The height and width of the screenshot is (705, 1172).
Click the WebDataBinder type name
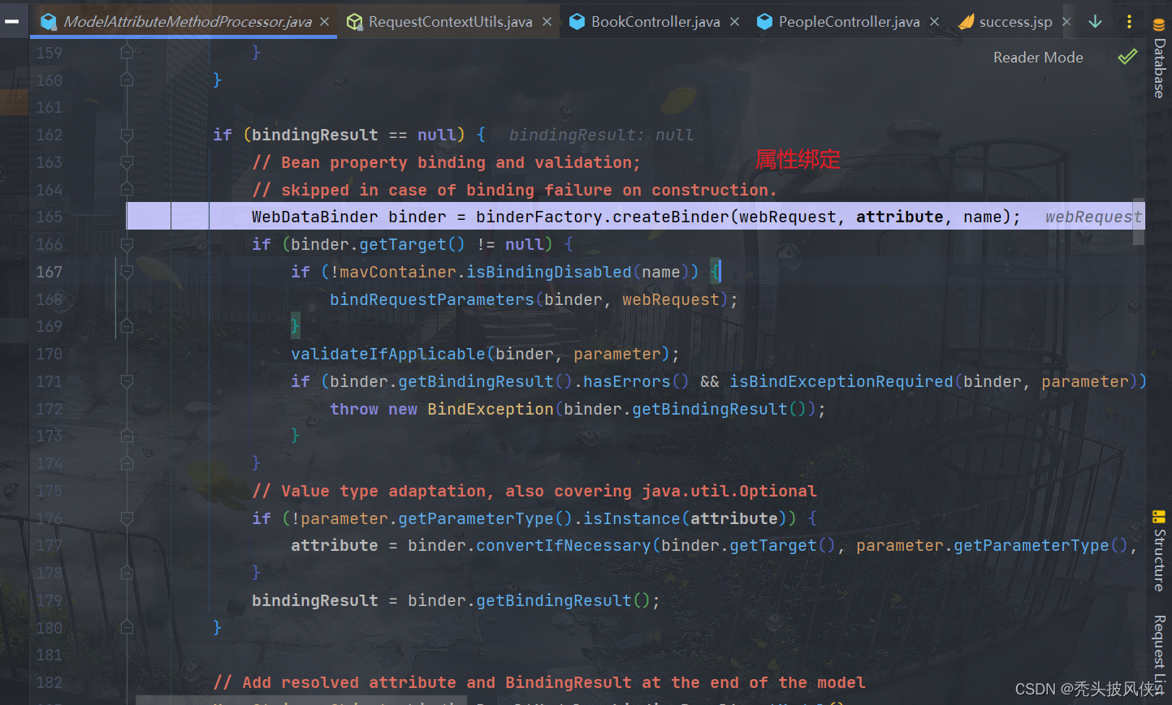315,217
